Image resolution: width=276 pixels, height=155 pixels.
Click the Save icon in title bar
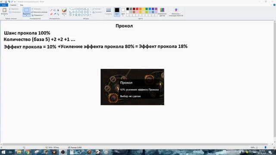point(6,2)
